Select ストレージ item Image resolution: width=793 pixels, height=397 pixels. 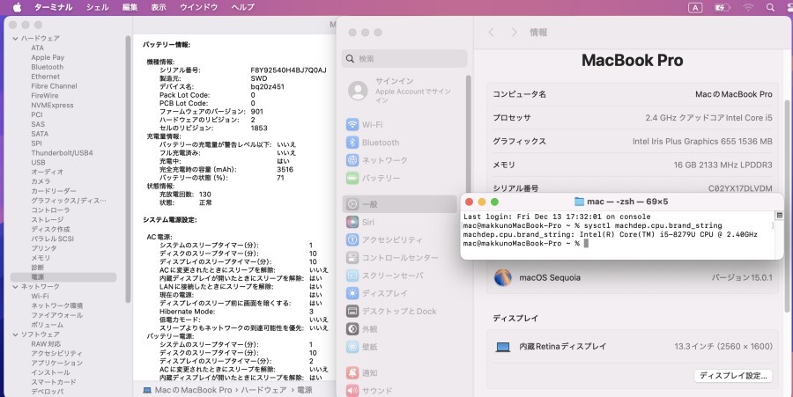tap(47, 220)
